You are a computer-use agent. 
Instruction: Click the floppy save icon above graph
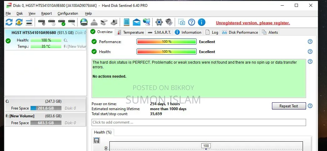(x=96, y=140)
